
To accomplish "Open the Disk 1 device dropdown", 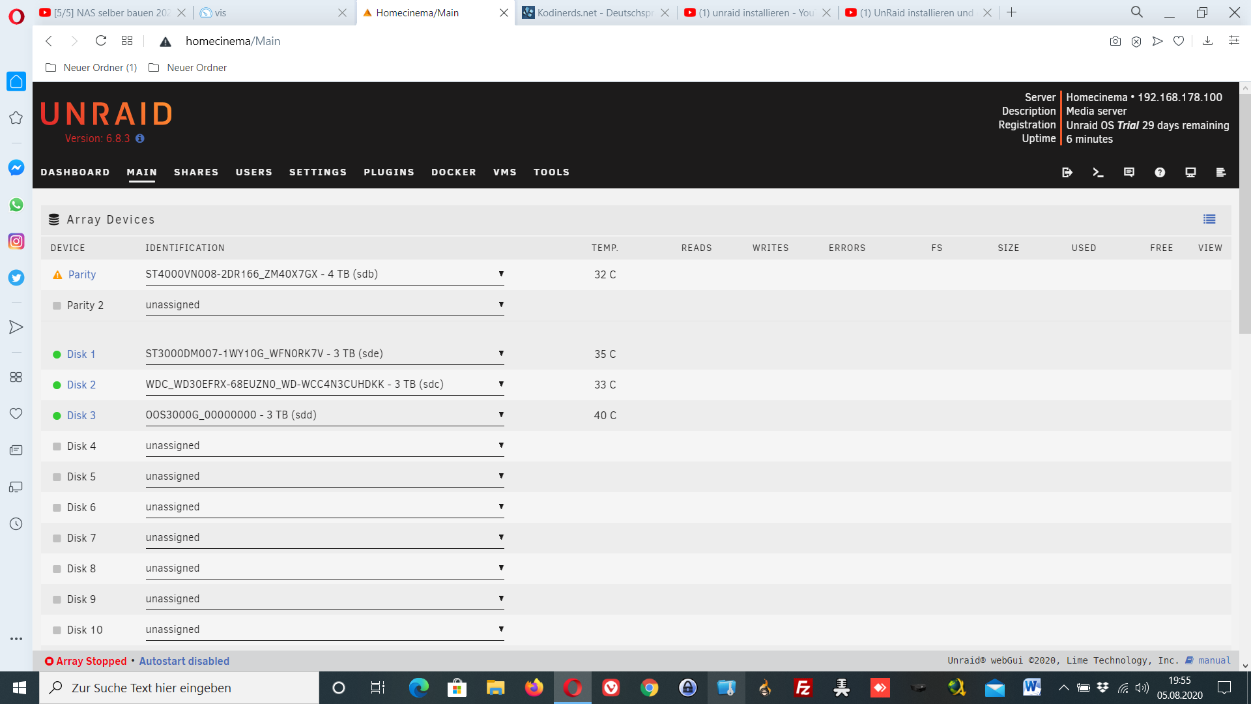I will click(x=324, y=354).
